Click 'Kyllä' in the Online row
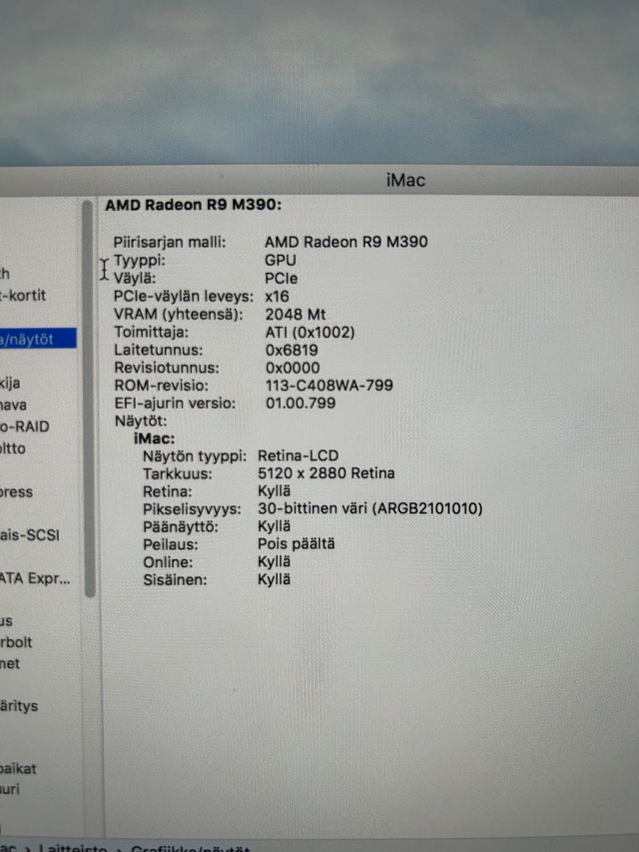This screenshot has height=852, width=639. [274, 562]
